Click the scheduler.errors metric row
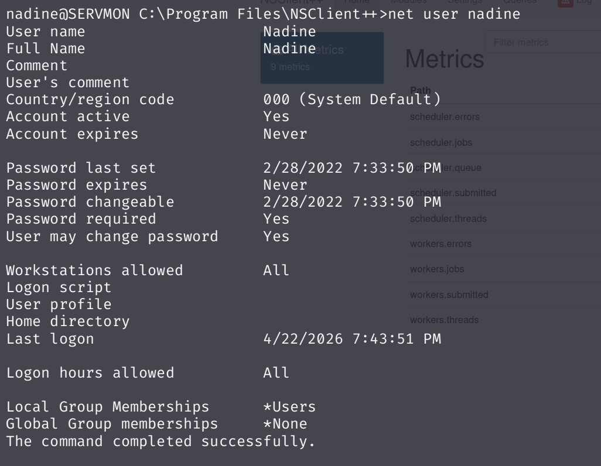Viewport: 601px width, 466px height. pos(445,117)
